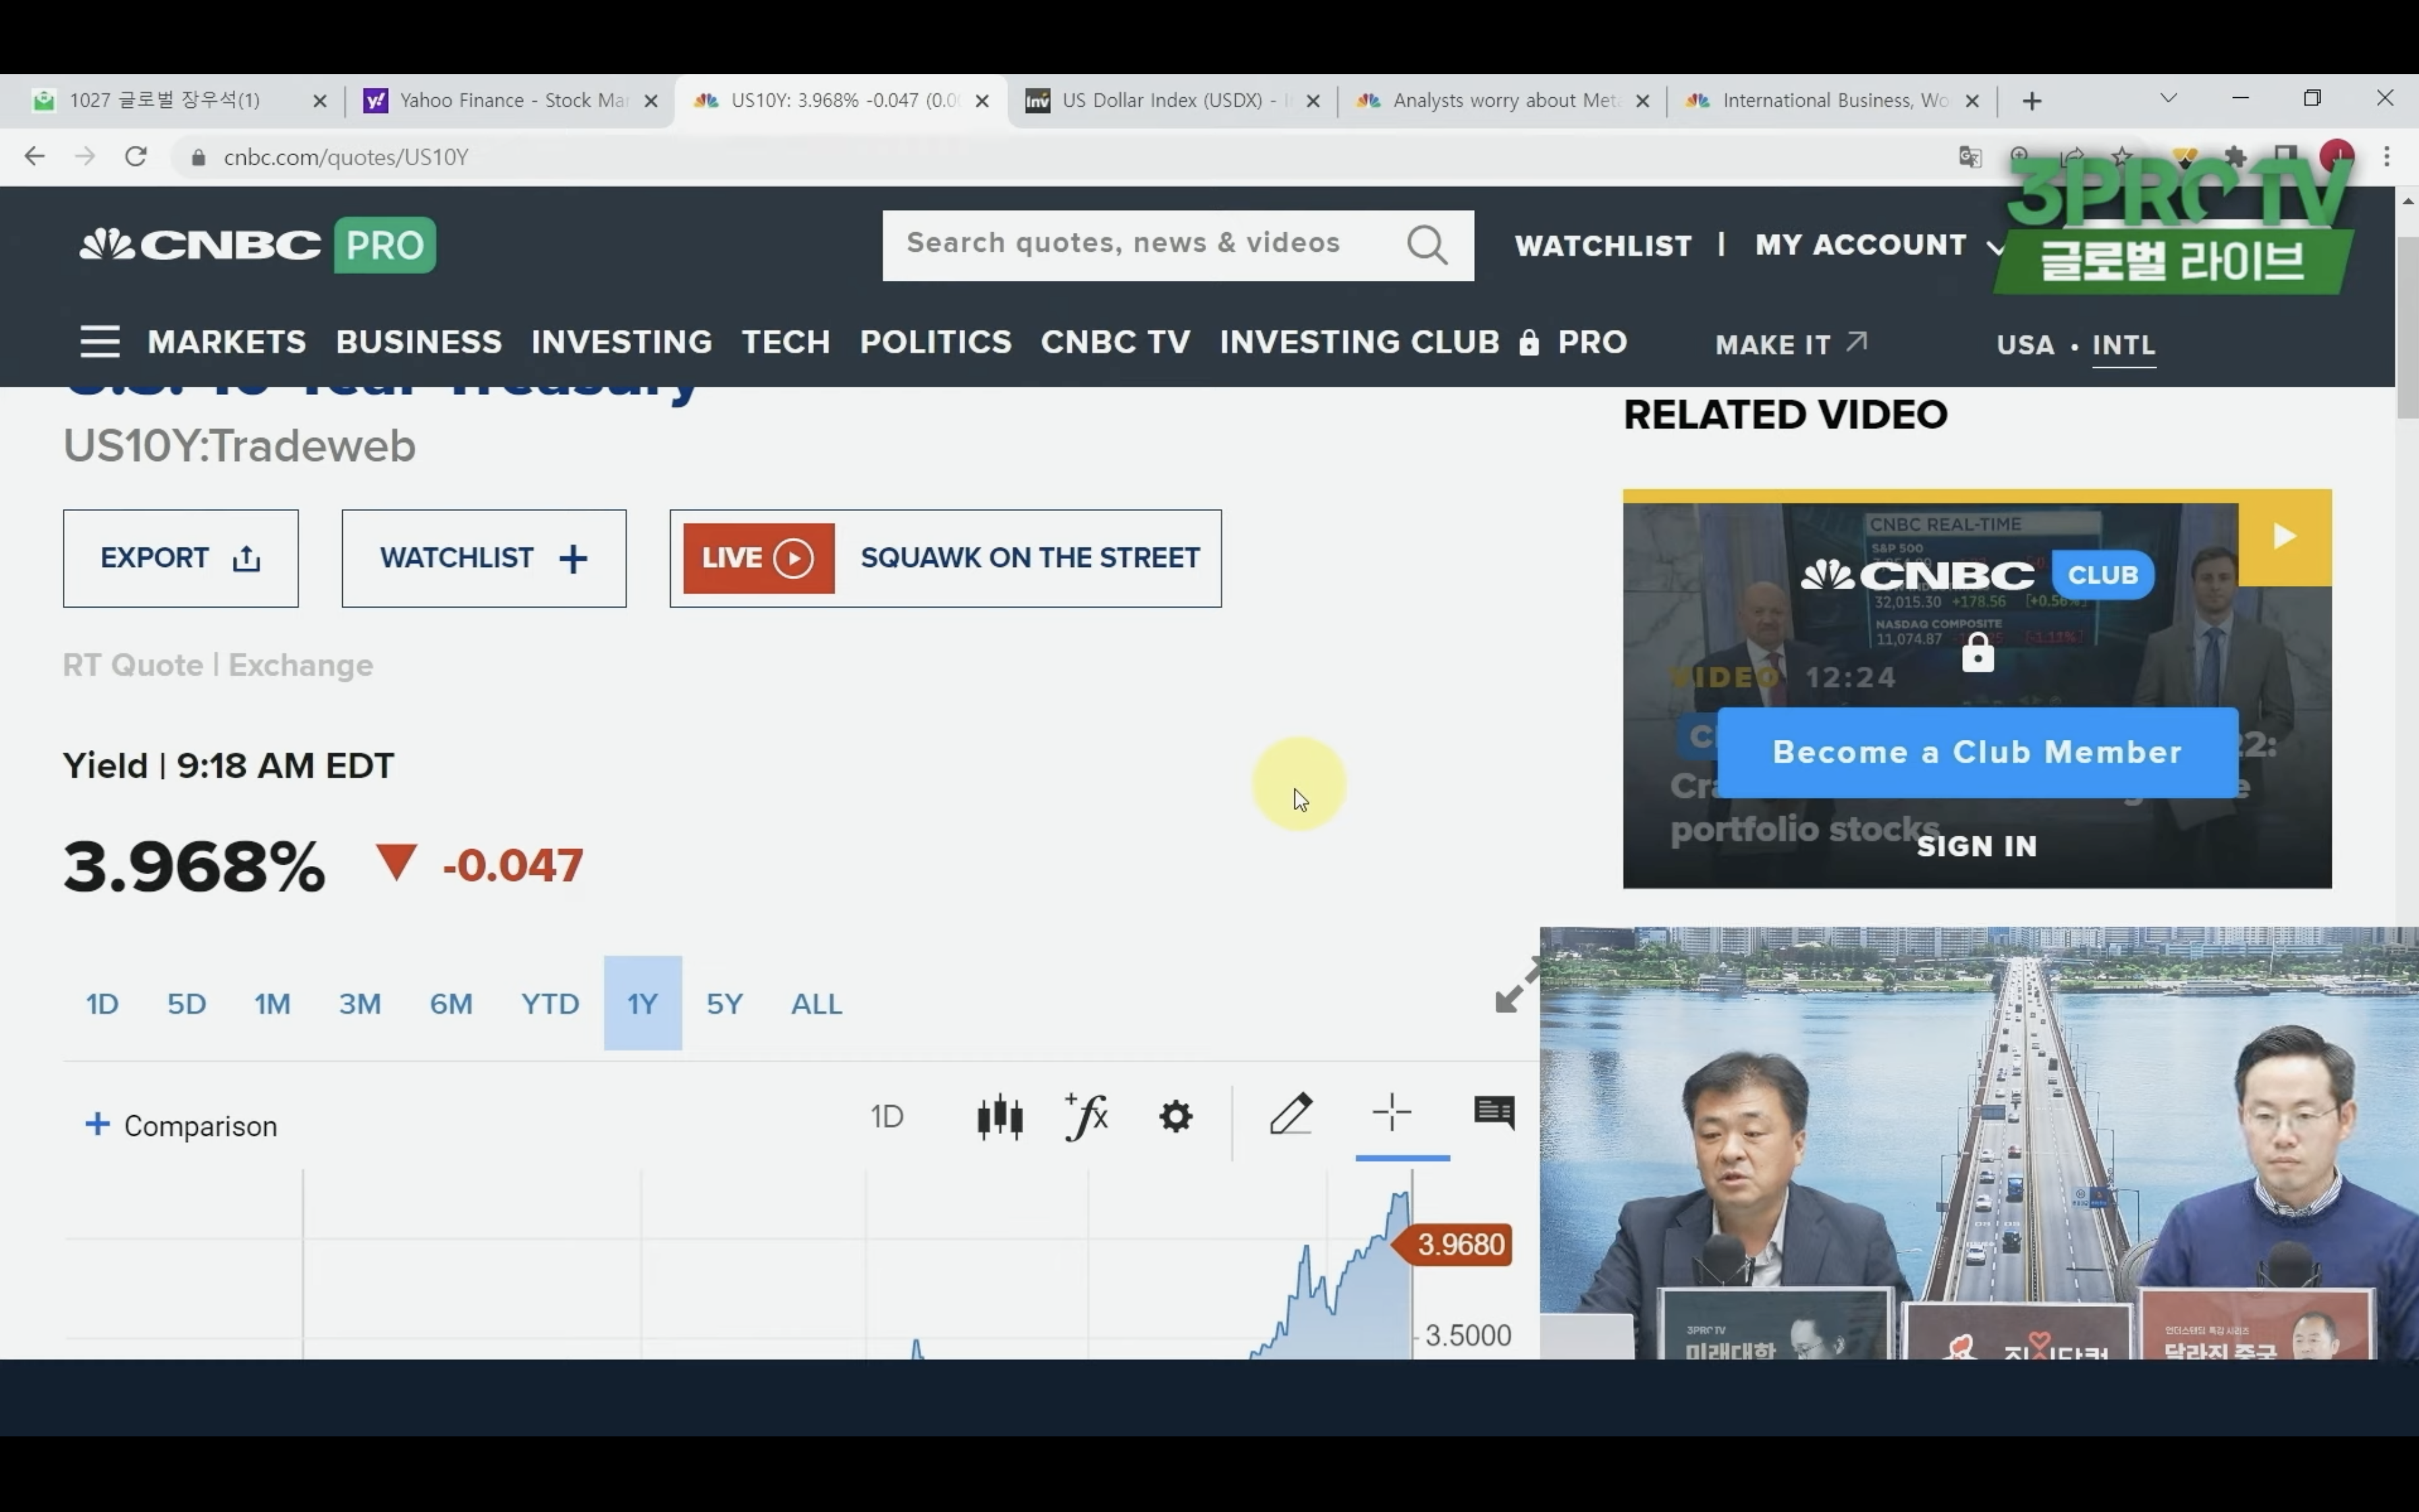
Task: Click the plus icon beside Comparison
Action: 97,1124
